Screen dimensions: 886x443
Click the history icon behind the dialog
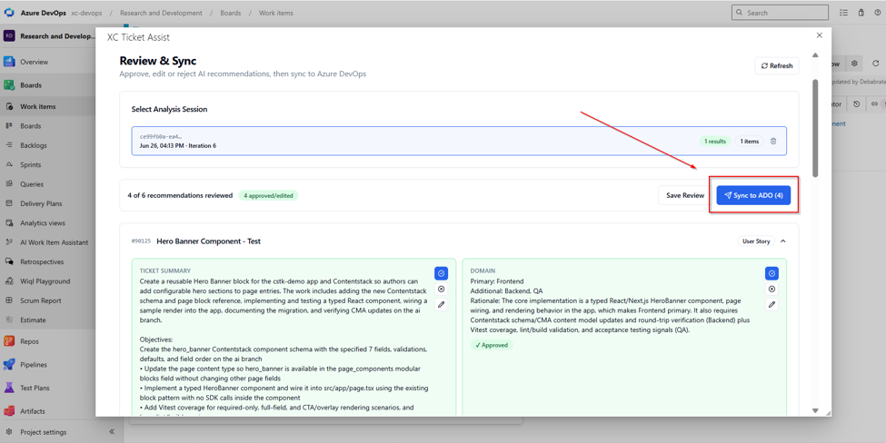857,103
